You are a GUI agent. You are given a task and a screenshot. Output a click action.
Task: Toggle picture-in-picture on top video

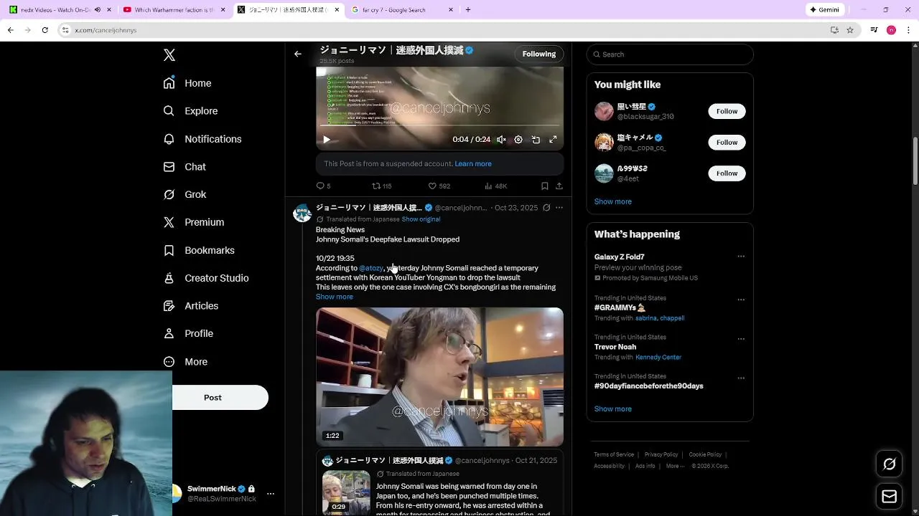click(536, 140)
